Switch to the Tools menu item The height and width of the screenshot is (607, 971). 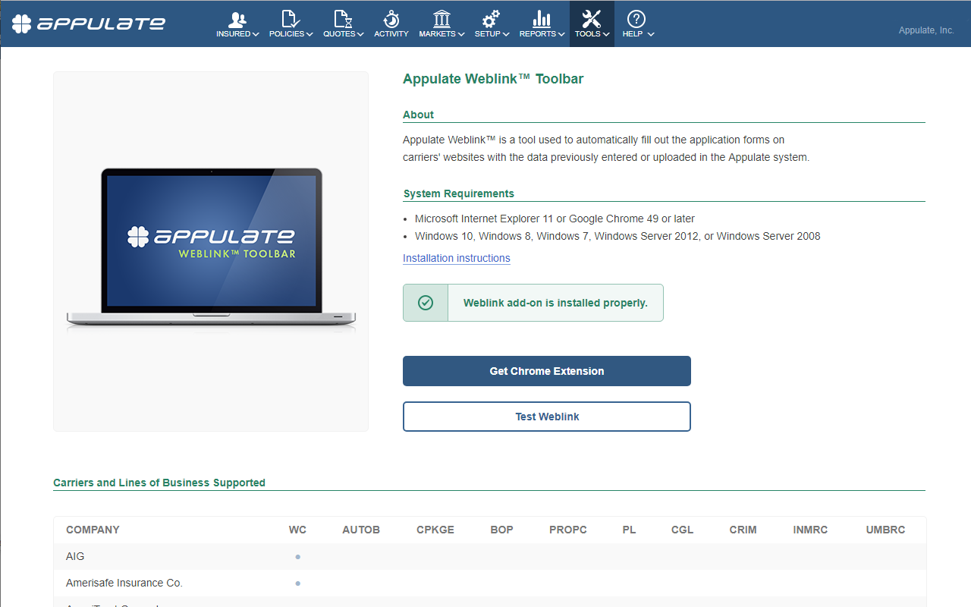(588, 33)
